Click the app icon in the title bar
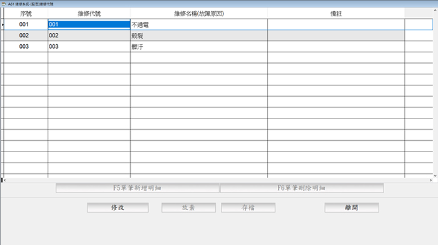This screenshot has height=245, width=438. [x=4, y=4]
